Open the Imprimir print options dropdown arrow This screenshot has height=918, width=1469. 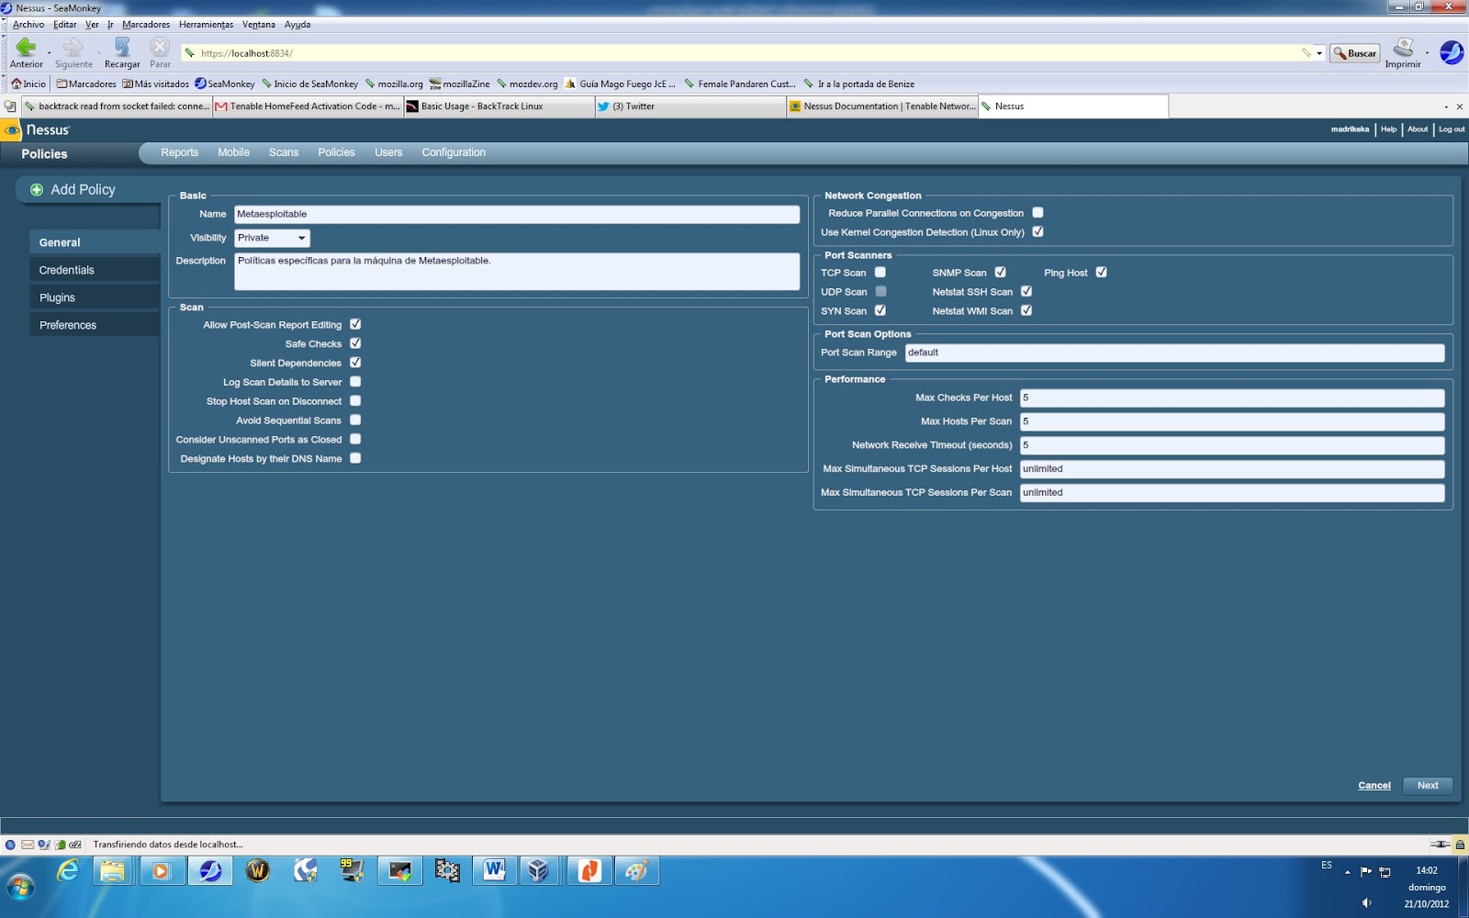(x=1427, y=53)
